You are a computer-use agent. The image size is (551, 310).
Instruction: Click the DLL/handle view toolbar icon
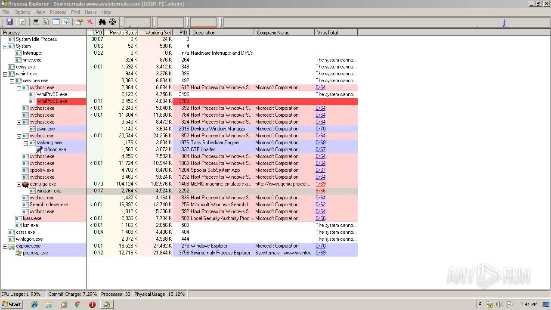[x=66, y=22]
